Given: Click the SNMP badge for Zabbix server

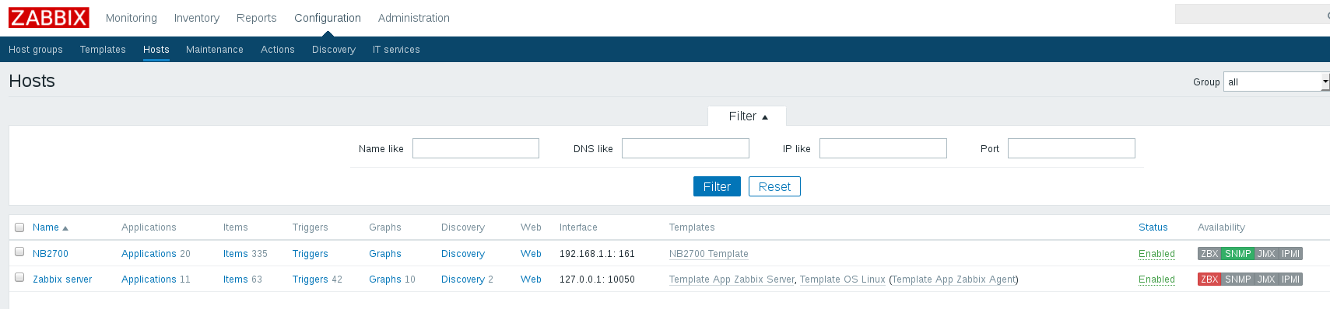Looking at the screenshot, I should pyautogui.click(x=1237, y=279).
